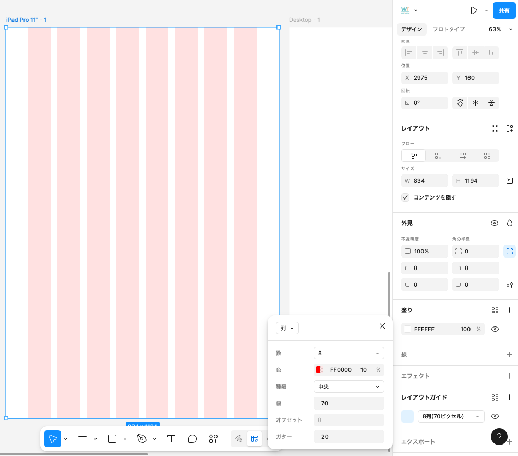This screenshot has height=456, width=518.
Task: Hide the FFFFFF fill with eye icon
Action: pos(495,329)
